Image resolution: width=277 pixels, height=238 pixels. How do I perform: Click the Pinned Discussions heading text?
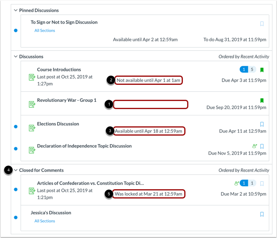(39, 10)
